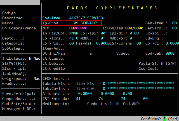The width and height of the screenshot is (179, 121).
Task: Click the Tab.Cofins label
Action: tap(56, 89)
